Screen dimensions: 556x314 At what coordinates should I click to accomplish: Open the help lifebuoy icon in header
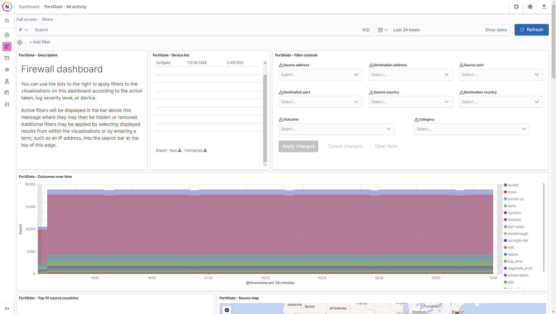click(x=516, y=7)
